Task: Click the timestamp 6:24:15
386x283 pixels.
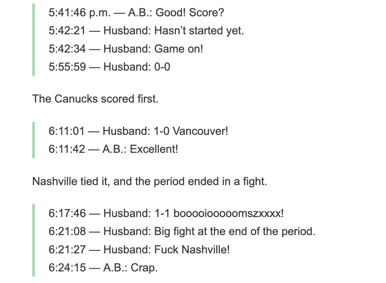Action: [67, 268]
